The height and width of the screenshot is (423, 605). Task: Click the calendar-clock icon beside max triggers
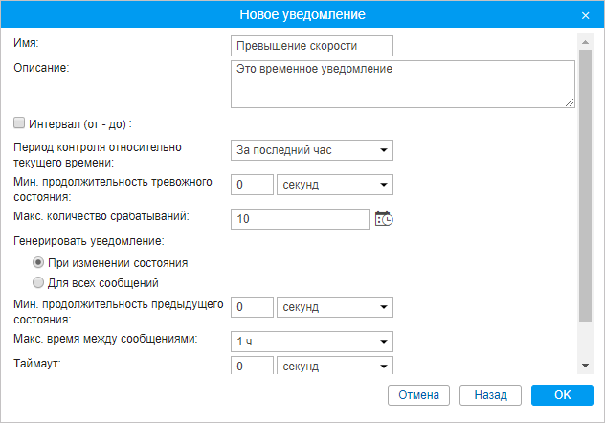[x=384, y=219]
